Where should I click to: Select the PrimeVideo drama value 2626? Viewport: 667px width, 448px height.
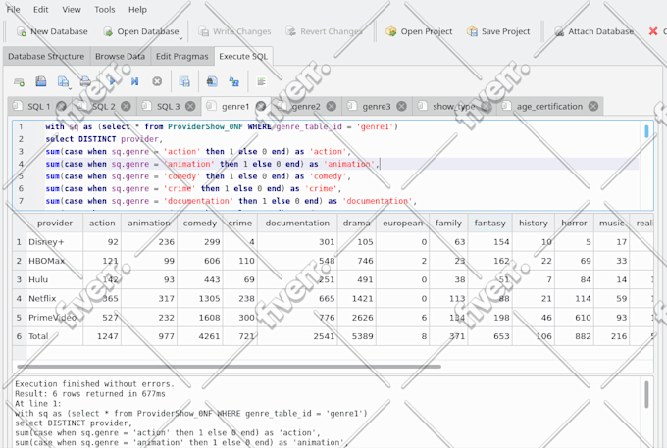(x=356, y=318)
